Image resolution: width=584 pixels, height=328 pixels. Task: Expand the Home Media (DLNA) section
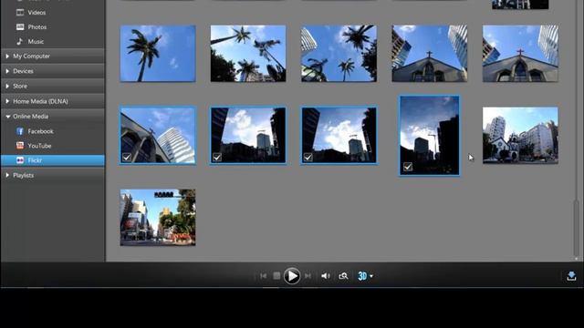pos(53,101)
